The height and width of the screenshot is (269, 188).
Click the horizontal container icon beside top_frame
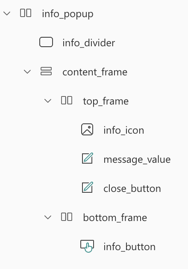[67, 100]
